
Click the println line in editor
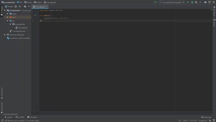point(56,18)
